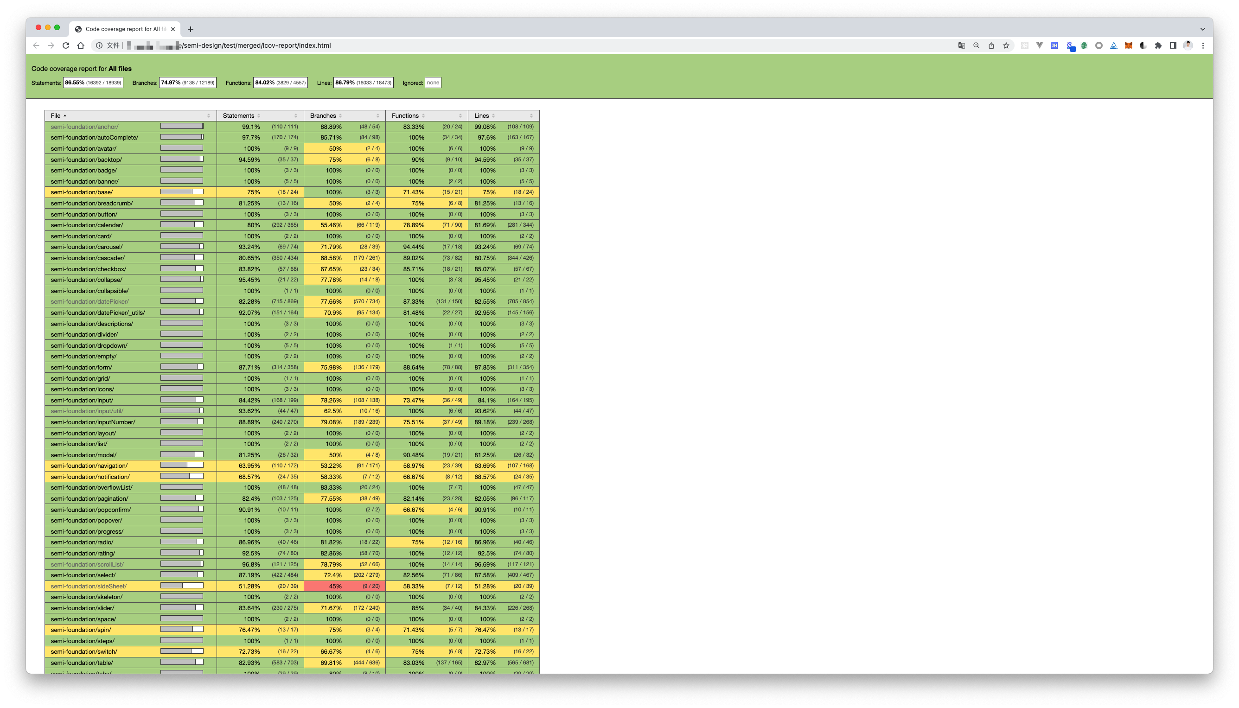Reload the coverage report page
Viewport: 1239px width, 708px height.
click(66, 45)
